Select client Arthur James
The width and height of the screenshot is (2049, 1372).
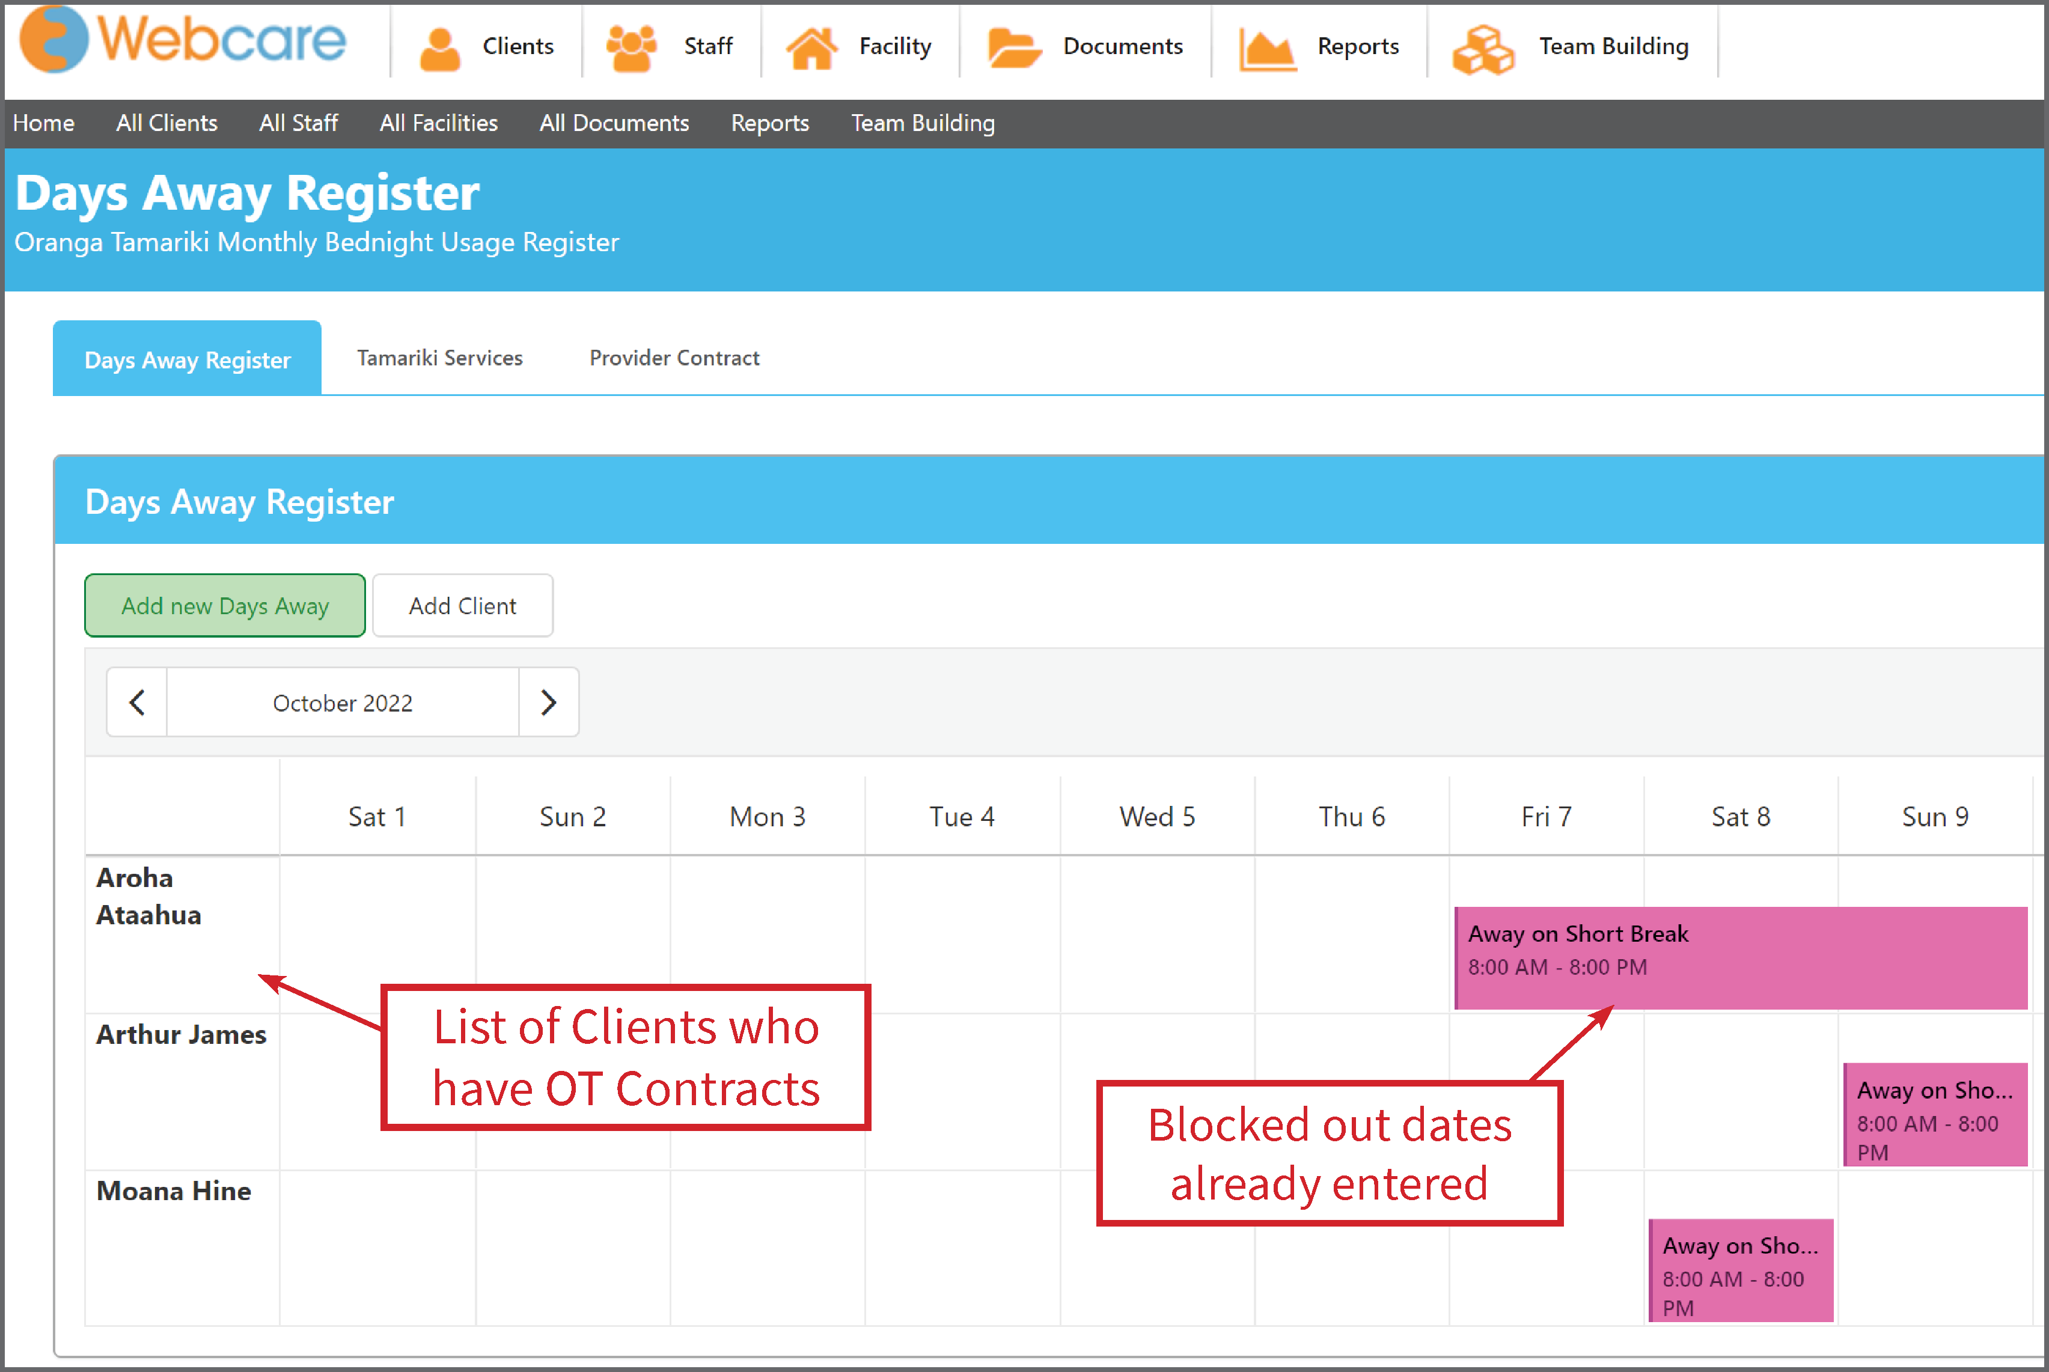click(181, 1034)
